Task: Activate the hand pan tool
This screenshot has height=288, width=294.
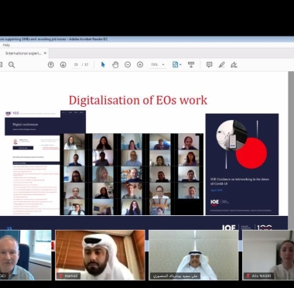Action: click(x=115, y=64)
